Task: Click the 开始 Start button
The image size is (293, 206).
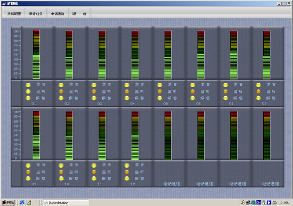Action: [8, 202]
